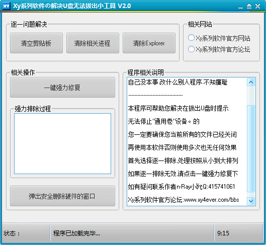Click the 清除Explorer button
This screenshot has height=245, width=266.
(149, 43)
